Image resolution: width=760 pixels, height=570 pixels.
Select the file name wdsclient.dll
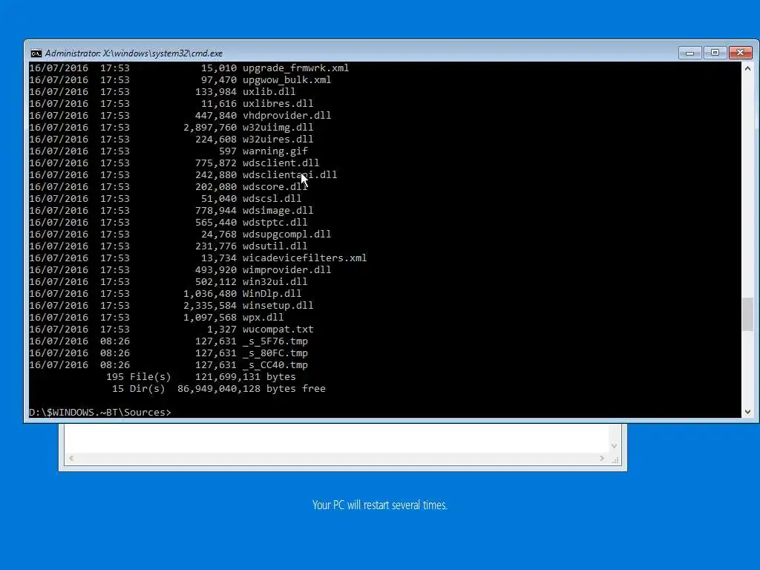(281, 163)
